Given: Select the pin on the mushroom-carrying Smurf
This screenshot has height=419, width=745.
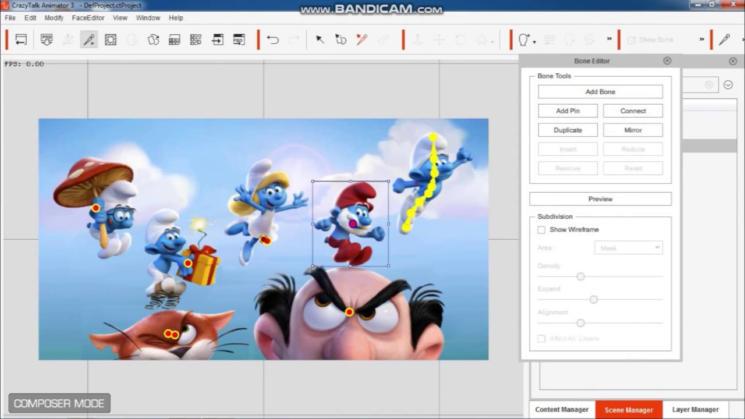Looking at the screenshot, I should click(x=95, y=208).
